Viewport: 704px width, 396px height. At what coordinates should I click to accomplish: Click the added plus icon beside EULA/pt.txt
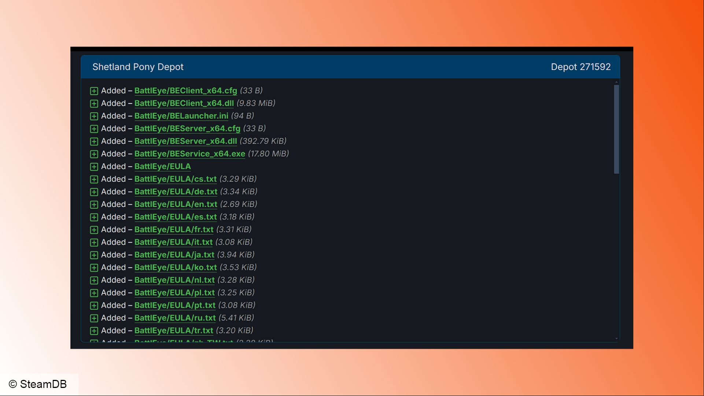click(94, 306)
